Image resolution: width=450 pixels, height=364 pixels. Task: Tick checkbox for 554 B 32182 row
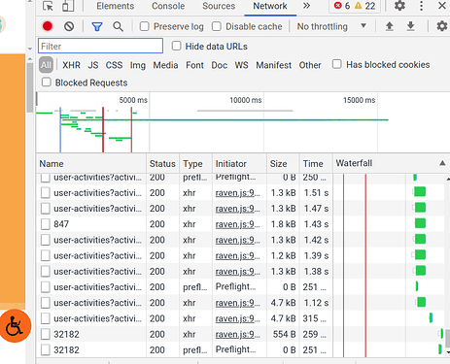click(46, 334)
